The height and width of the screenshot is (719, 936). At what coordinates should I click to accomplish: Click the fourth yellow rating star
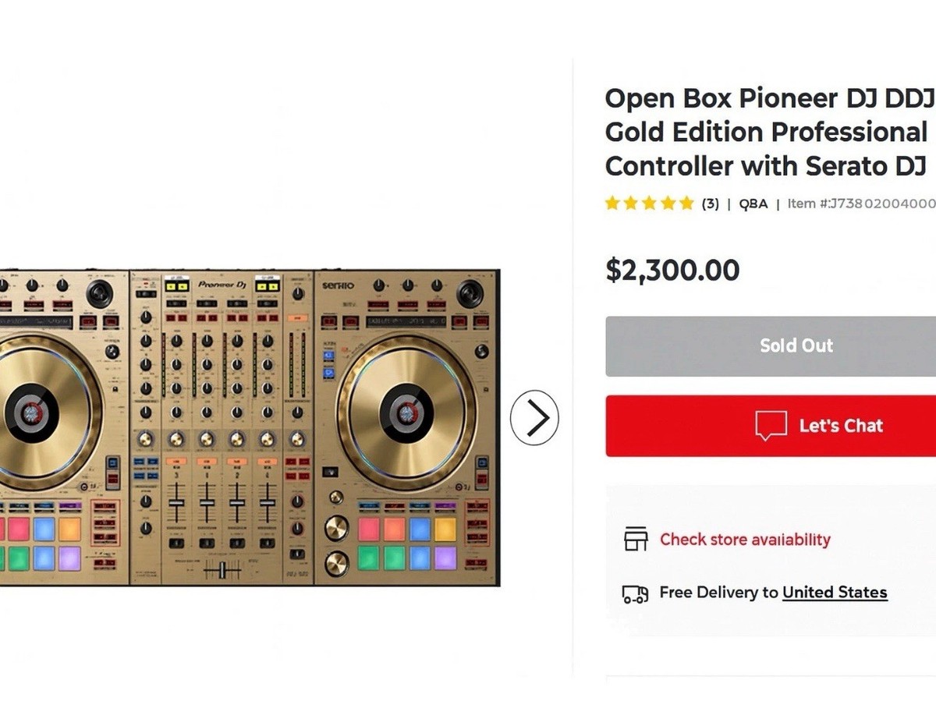coord(668,204)
